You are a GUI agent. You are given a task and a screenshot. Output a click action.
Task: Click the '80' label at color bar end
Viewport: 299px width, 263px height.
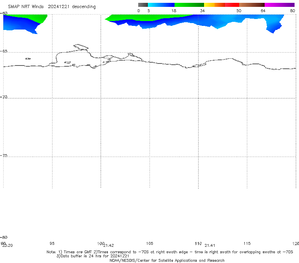[293, 11]
